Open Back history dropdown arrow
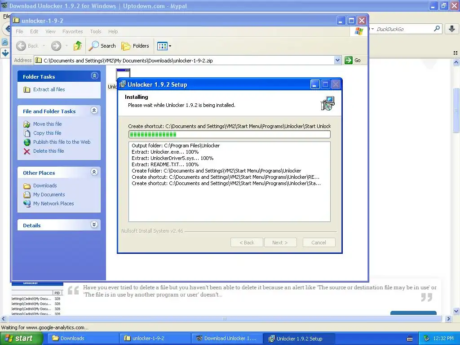This screenshot has height=345, width=460. click(44, 46)
